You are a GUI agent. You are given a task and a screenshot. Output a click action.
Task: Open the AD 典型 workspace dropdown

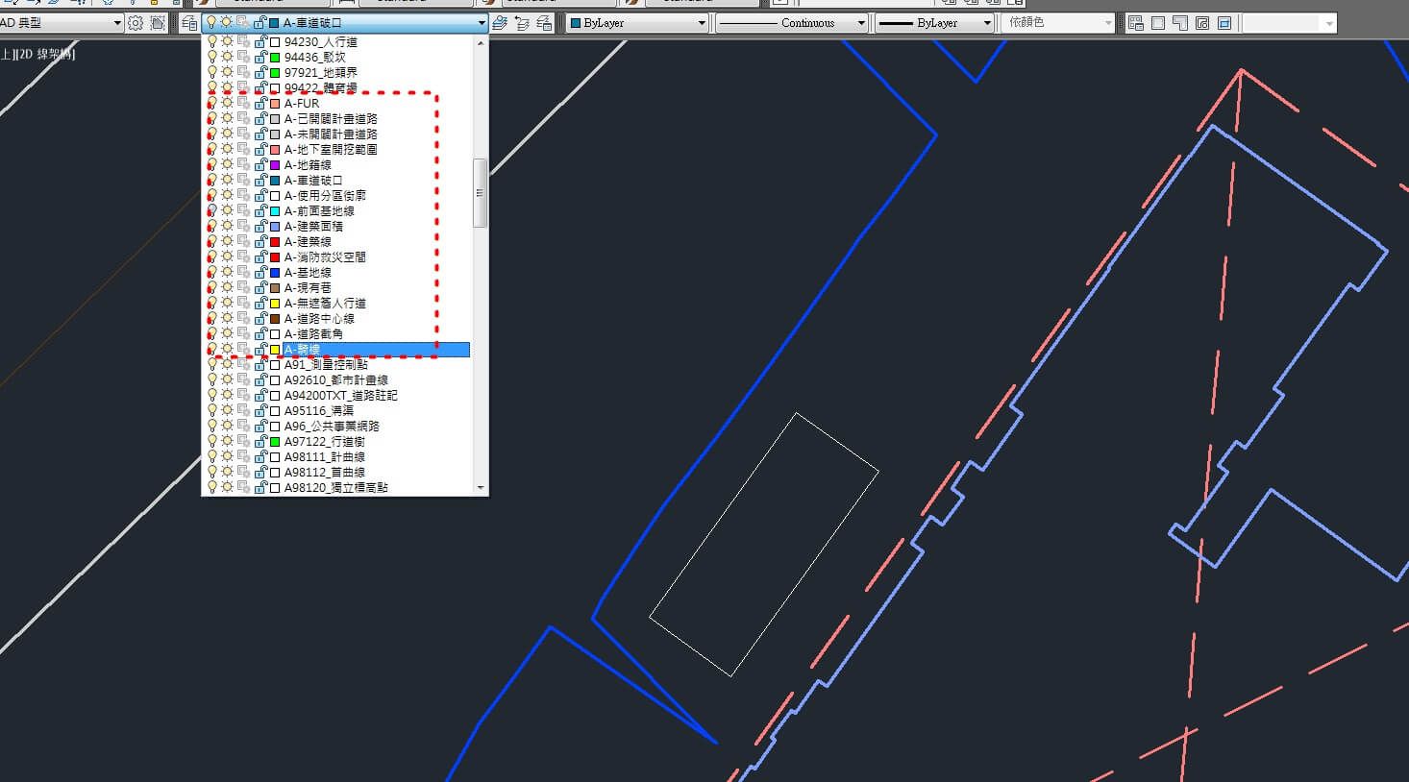pyautogui.click(x=117, y=23)
